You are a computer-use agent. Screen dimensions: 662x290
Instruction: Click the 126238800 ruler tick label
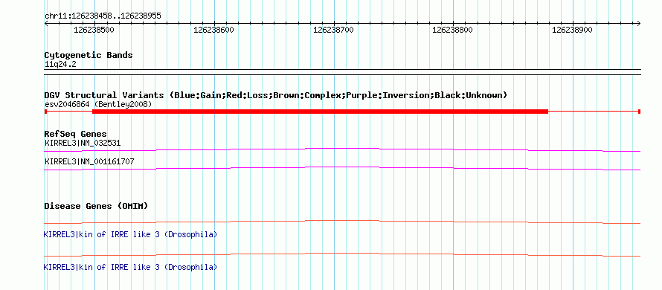(452, 30)
